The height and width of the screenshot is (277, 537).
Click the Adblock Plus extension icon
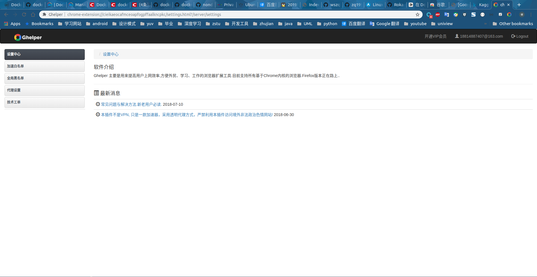pos(438,15)
